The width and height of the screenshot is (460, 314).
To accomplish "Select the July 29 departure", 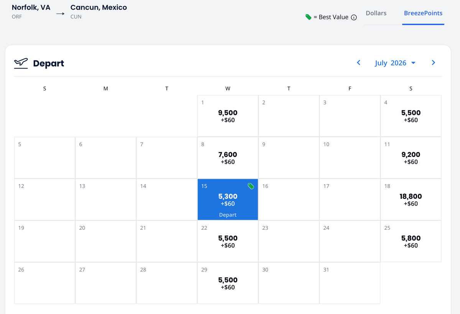I will coord(227,283).
